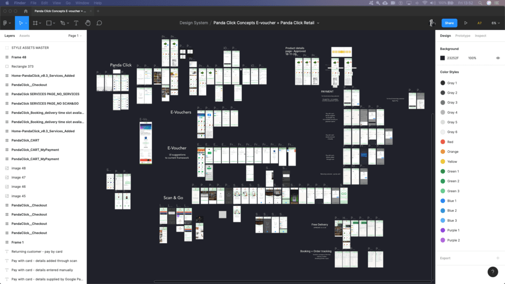Select the Rectangle shape tool
Screen dimensions: 505x284
(x=49, y=23)
